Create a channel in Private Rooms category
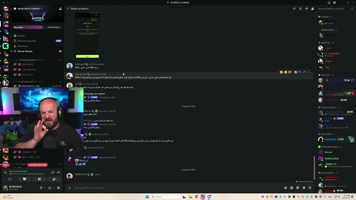This screenshot has width=356, height=200. pos(60,60)
